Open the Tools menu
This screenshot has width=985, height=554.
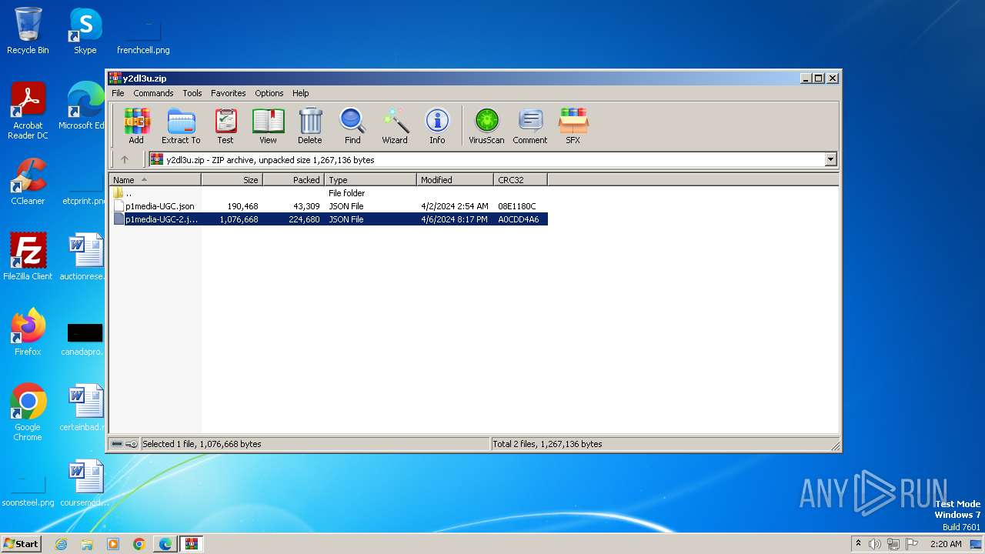[x=192, y=93]
